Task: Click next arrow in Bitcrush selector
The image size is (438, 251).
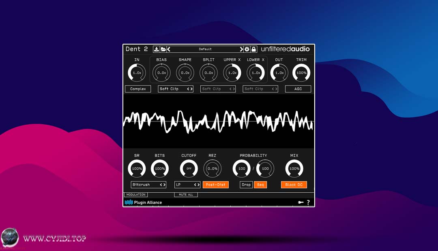Action: (164, 185)
